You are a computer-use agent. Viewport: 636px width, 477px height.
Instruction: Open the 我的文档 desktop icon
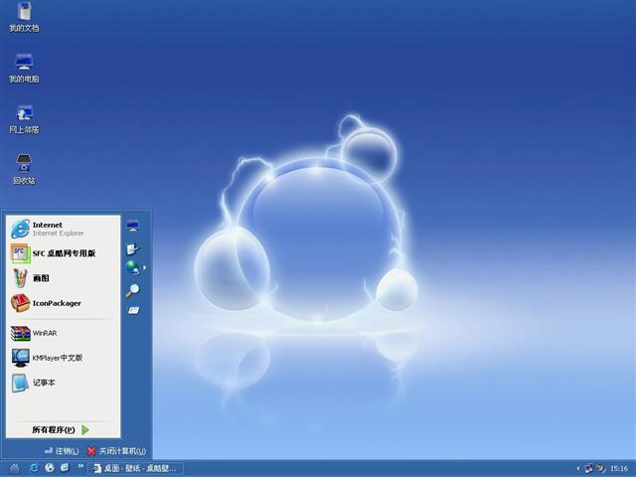pos(24,17)
